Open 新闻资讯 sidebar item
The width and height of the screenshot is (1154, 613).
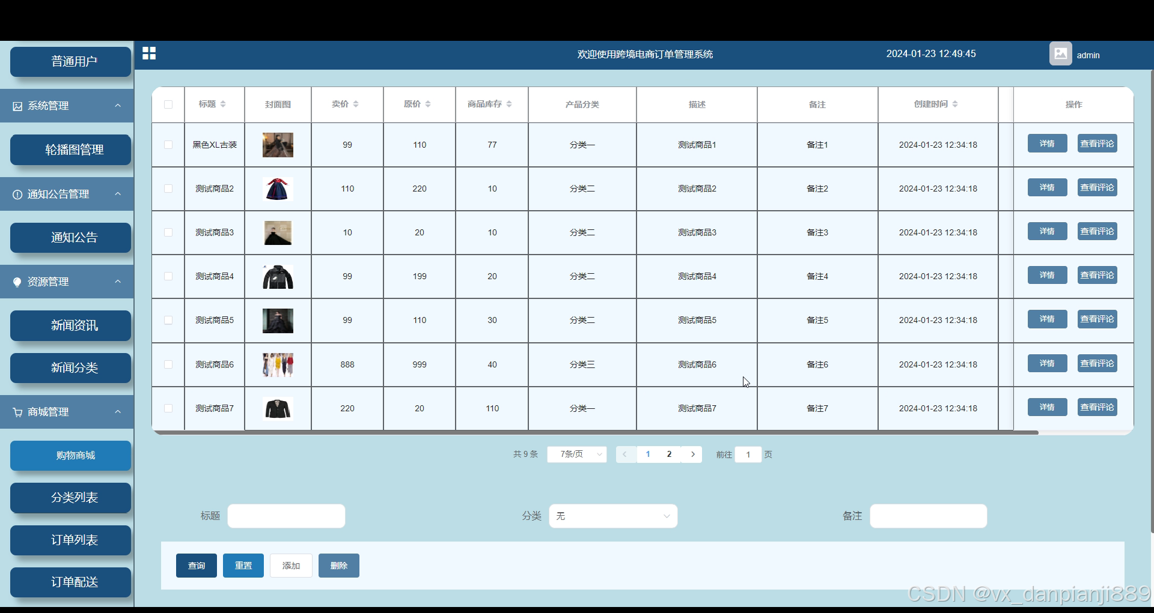point(71,325)
